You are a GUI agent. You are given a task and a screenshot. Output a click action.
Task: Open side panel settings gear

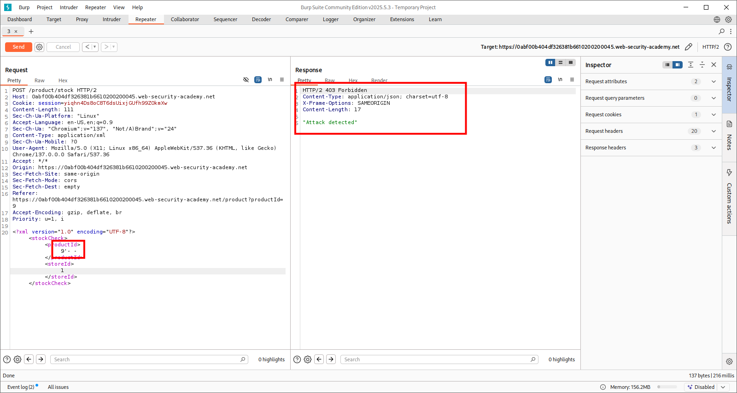click(729, 361)
